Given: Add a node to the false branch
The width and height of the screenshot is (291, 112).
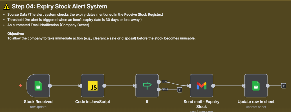Looking at the screenshot, I should coord(179,90).
